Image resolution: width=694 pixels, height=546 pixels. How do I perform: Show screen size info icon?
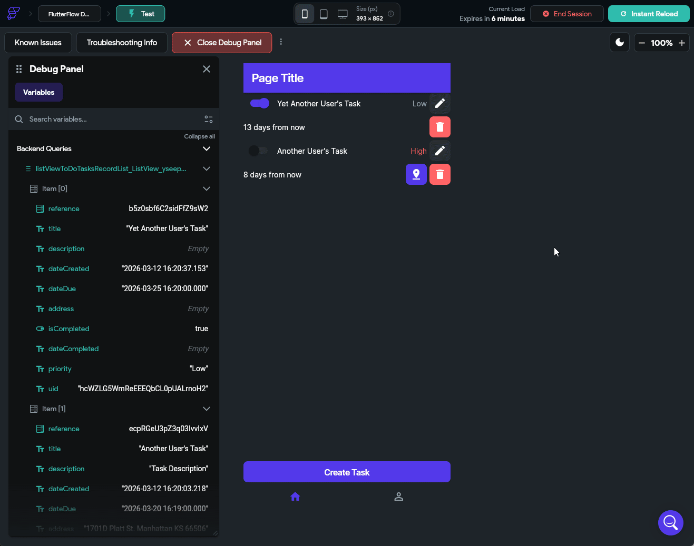(391, 14)
